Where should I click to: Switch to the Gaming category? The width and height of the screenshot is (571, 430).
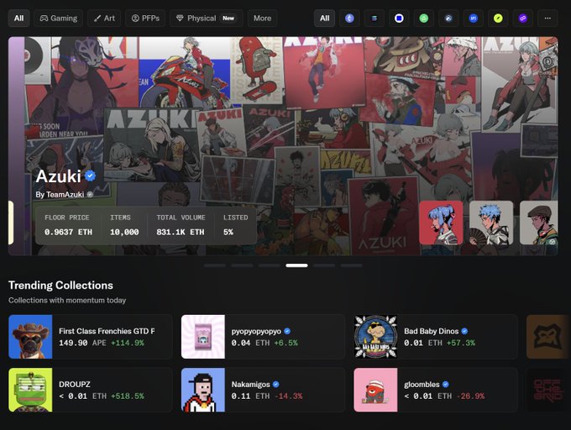pyautogui.click(x=59, y=18)
